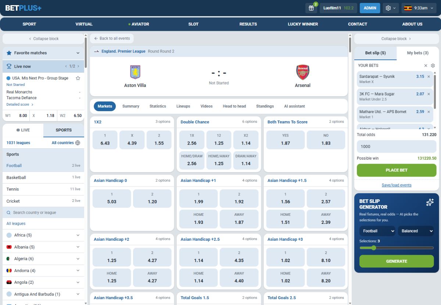Open the settings gear menu in header

tap(390, 8)
